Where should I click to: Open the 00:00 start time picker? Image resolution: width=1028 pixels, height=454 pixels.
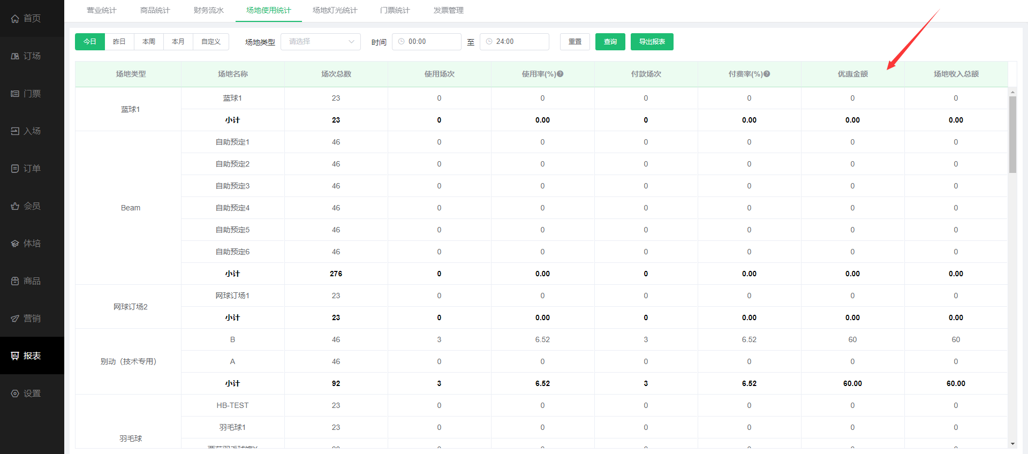[x=427, y=42]
